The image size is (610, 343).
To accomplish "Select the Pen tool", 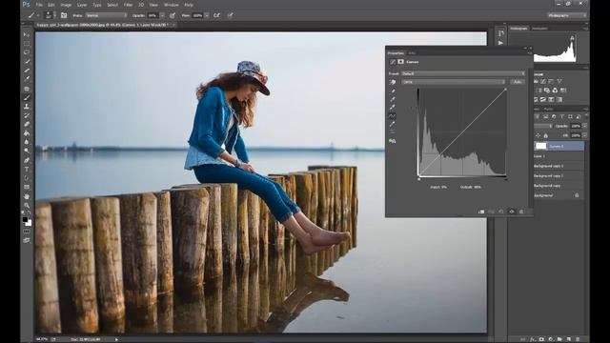I will coord(27,160).
